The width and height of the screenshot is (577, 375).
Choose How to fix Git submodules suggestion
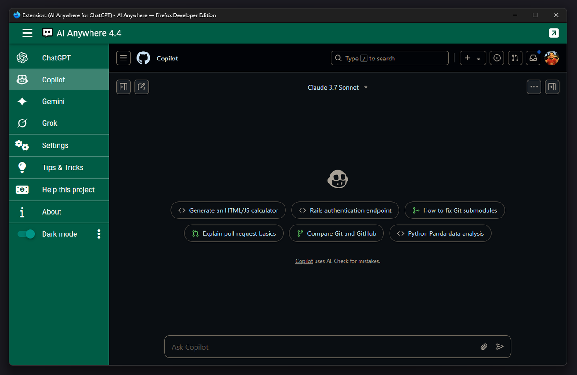[x=455, y=210]
